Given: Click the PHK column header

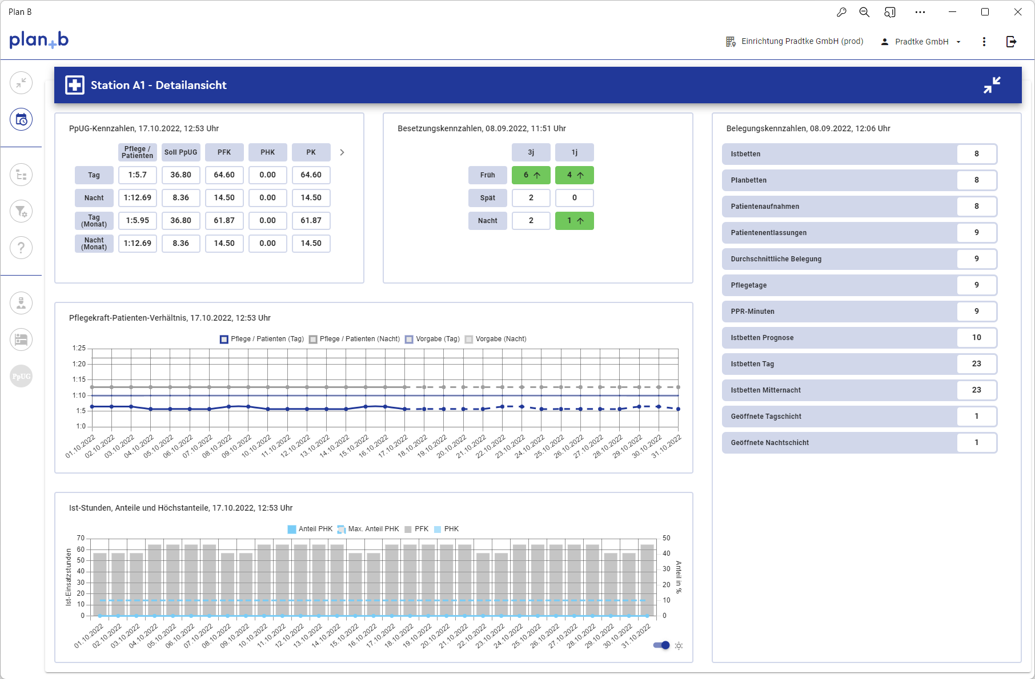Looking at the screenshot, I should pyautogui.click(x=268, y=152).
